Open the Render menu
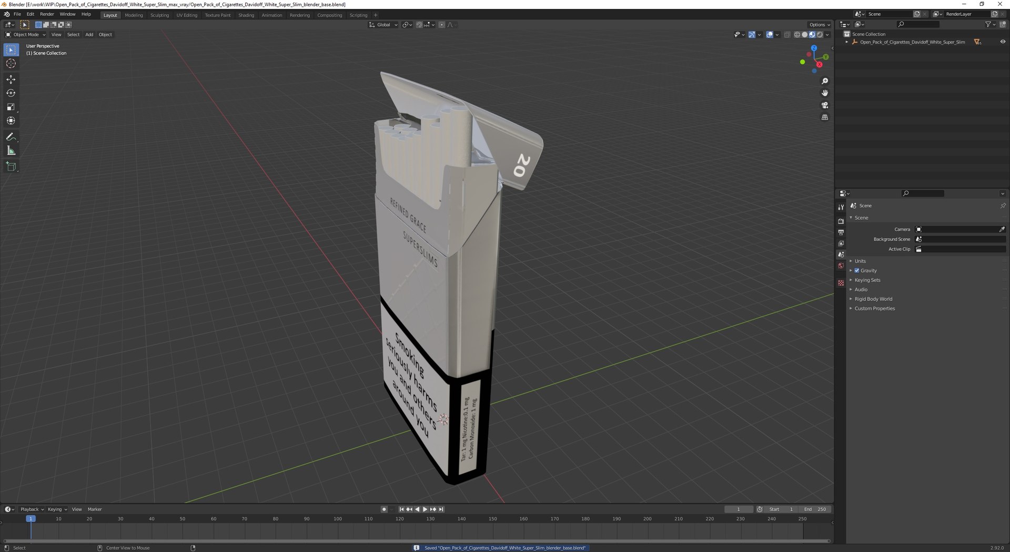Screen dimensions: 1010x552 tap(47, 14)
